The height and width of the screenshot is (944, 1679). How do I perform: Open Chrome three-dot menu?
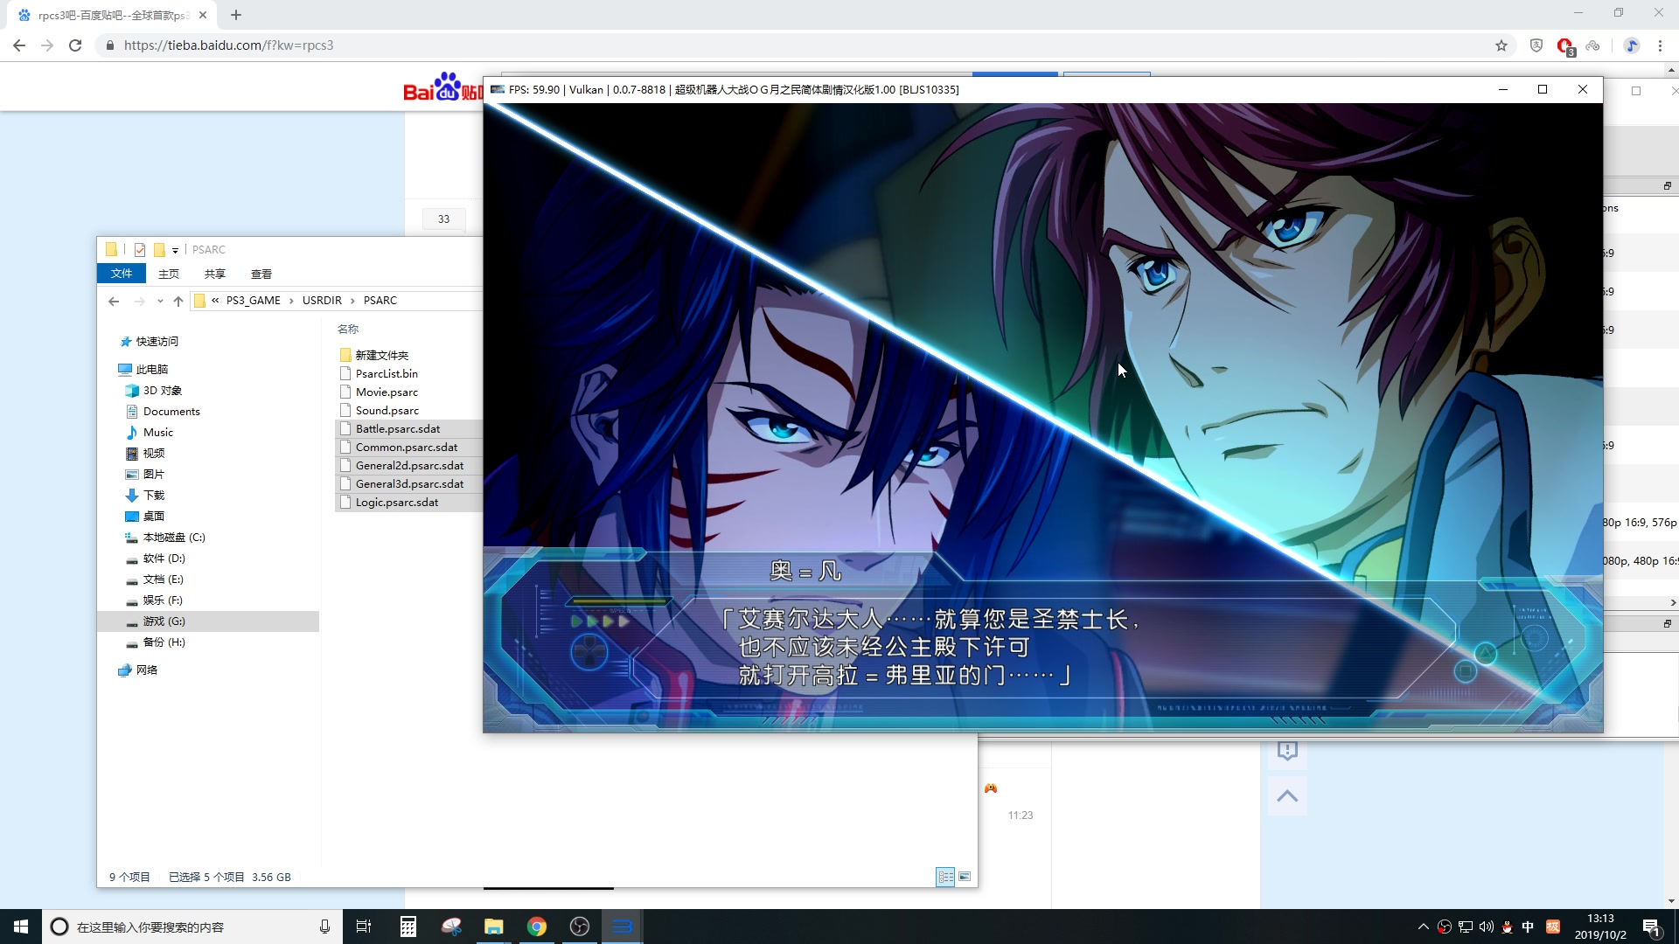click(1660, 45)
